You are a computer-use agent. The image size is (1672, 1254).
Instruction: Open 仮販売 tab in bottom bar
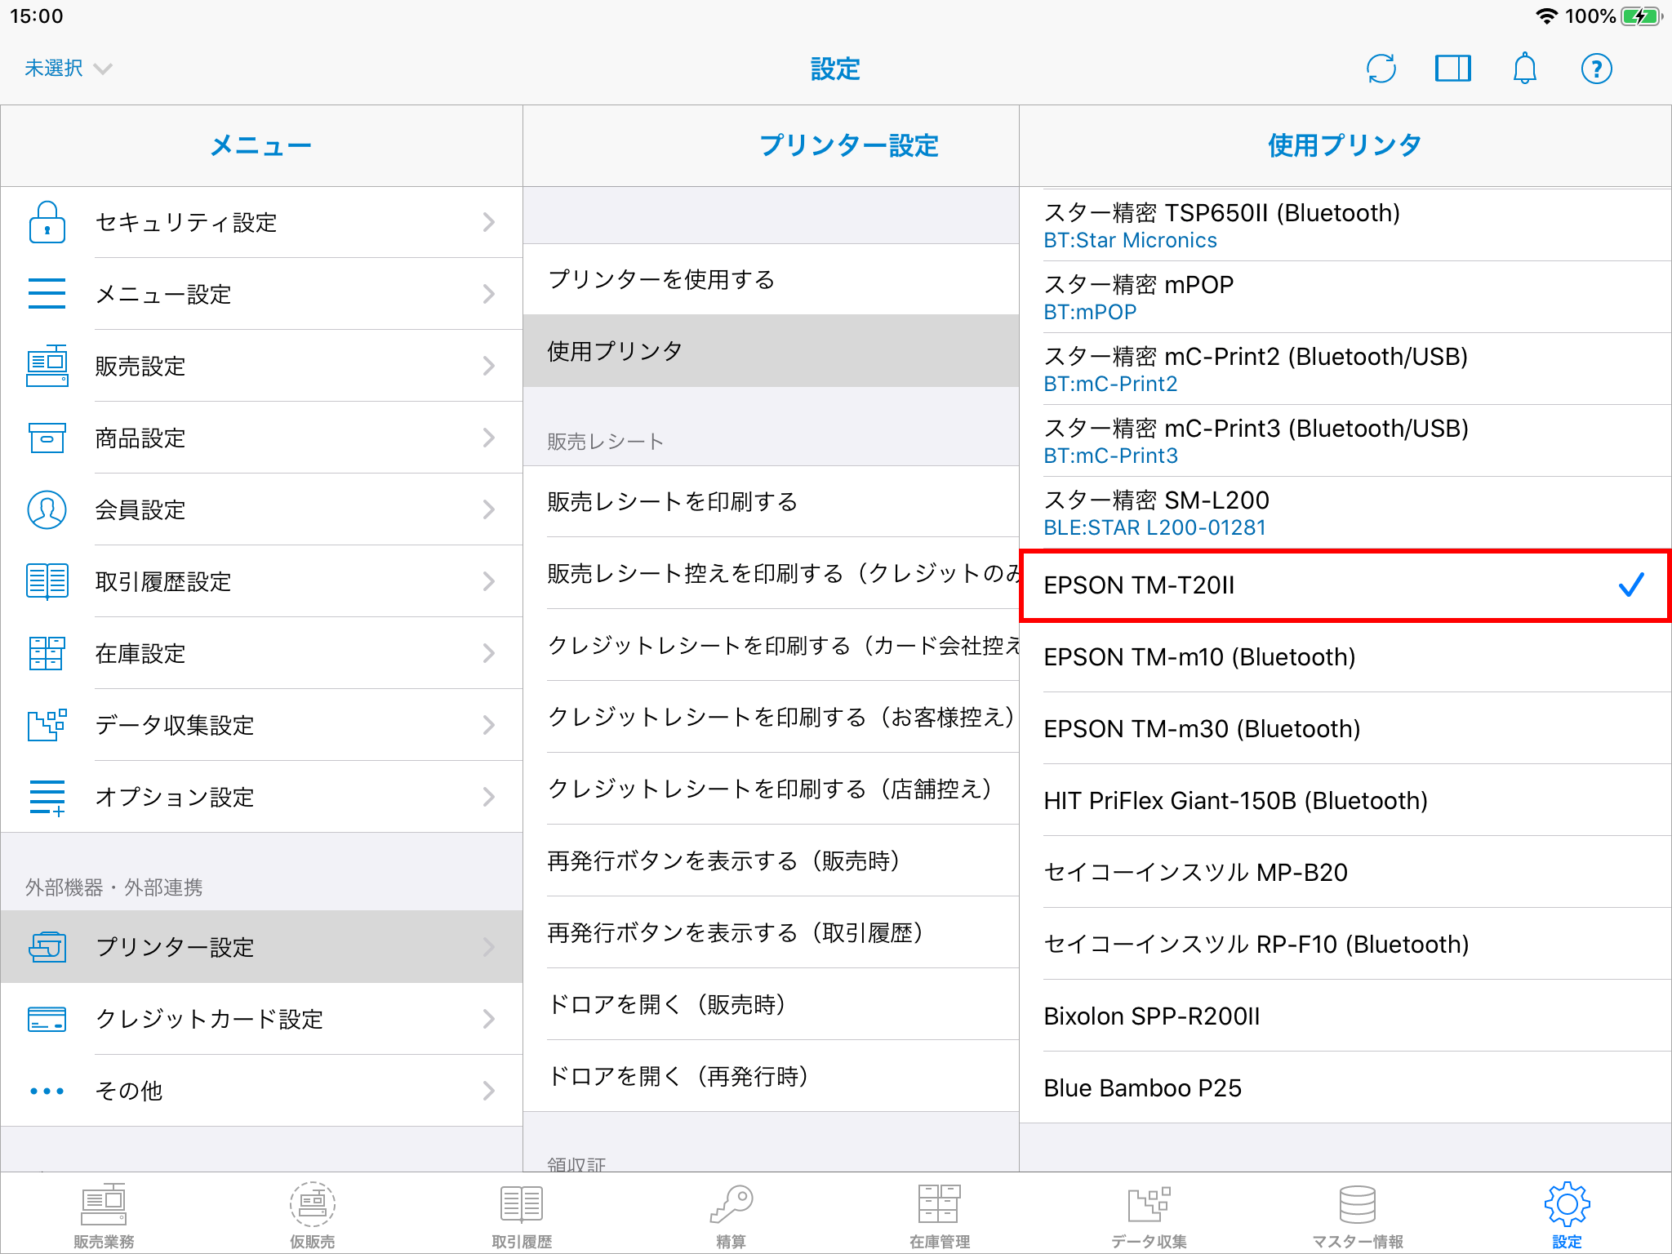[x=313, y=1216]
